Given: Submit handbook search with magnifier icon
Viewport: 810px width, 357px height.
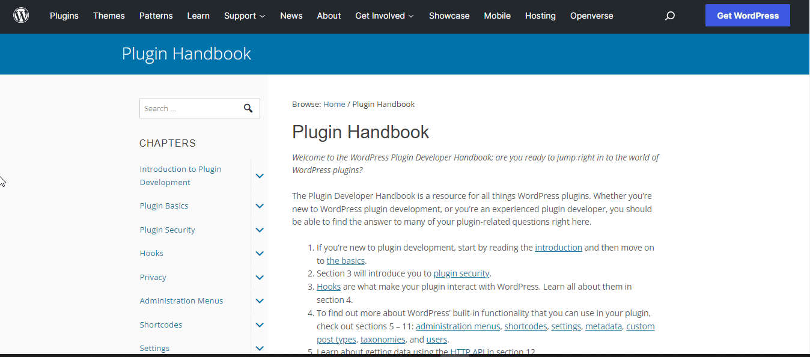Looking at the screenshot, I should pyautogui.click(x=248, y=108).
